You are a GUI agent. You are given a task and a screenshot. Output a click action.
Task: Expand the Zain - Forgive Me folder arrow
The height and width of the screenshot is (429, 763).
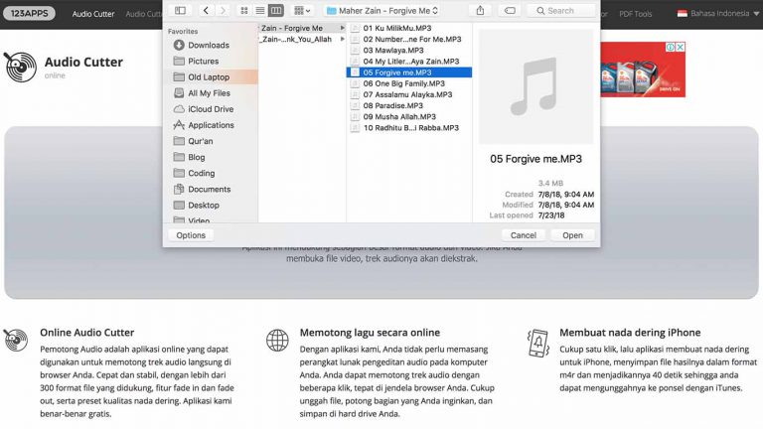[342, 28]
